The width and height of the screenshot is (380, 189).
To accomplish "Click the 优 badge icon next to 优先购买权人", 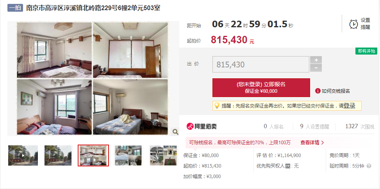I will pyautogui.click(x=288, y=166).
